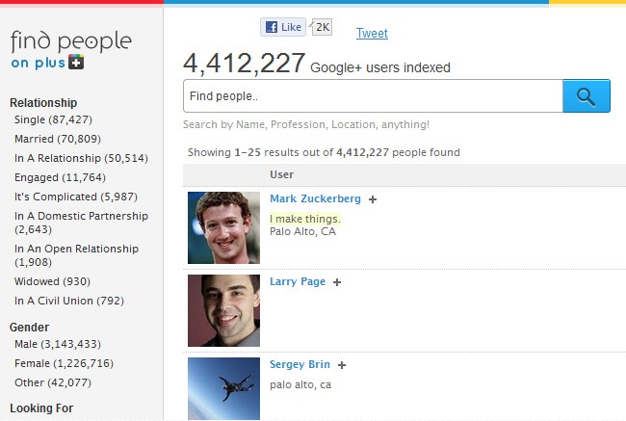
Task: Open Sergey Brin's skydiving profile photo
Action: pos(223,388)
